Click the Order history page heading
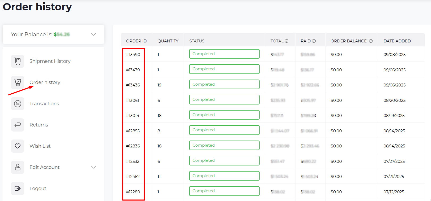This screenshot has width=431, height=201. pyautogui.click(x=37, y=7)
